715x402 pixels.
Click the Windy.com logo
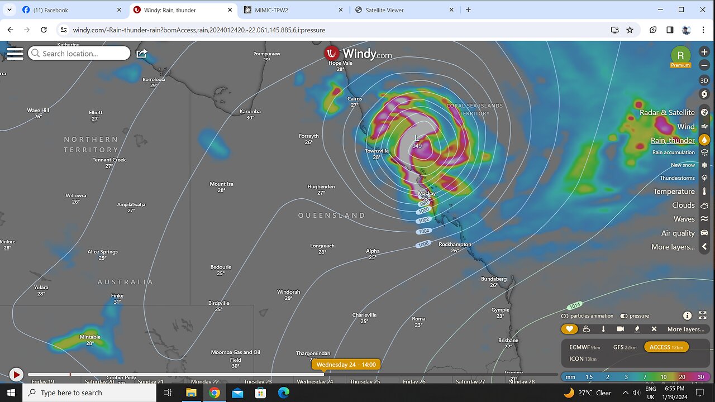(358, 54)
